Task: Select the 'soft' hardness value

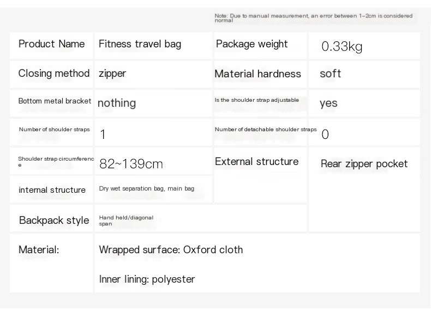Action: [x=330, y=74]
